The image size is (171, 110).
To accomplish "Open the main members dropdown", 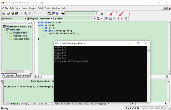I will click(x=94, y=19).
